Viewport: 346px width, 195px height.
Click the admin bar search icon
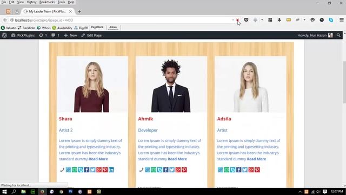tap(338, 35)
